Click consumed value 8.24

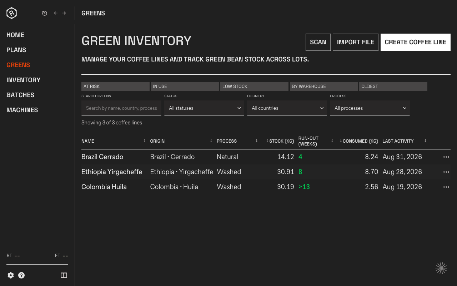point(372,157)
